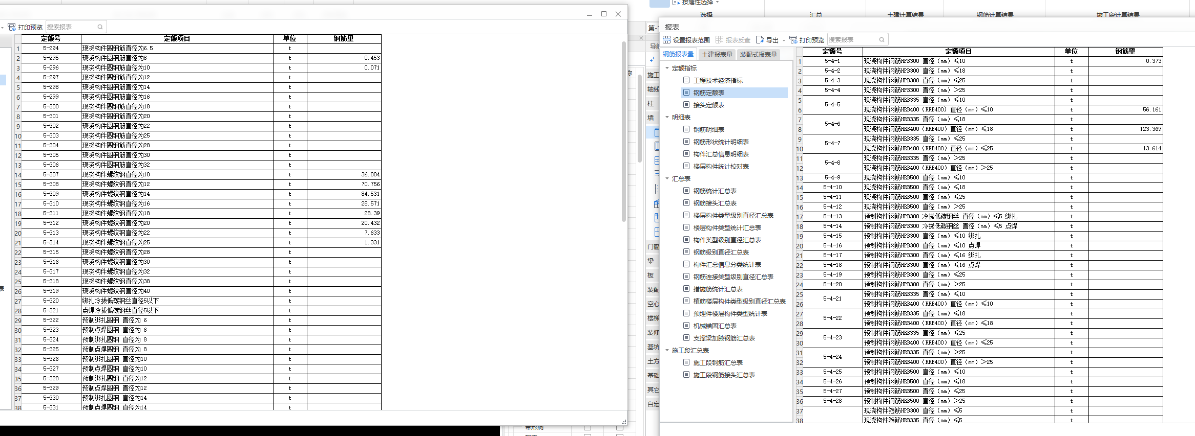Click the list icon beside 机械锚固汇总表
The image size is (1195, 436).
point(686,326)
